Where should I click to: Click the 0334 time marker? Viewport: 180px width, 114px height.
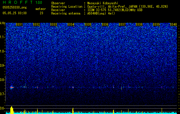pyautogui.click(x=71, y=25)
